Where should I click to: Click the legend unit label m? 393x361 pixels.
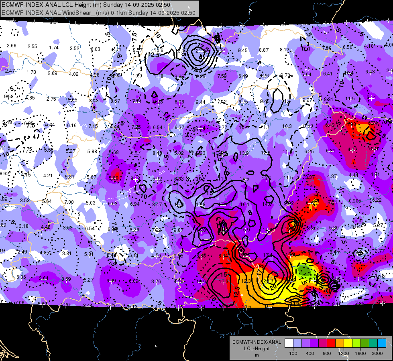click(x=257, y=355)
